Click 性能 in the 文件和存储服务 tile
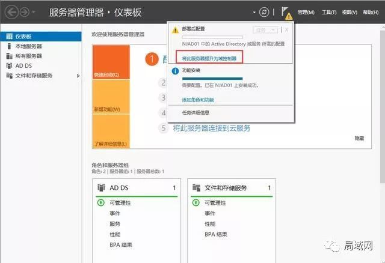385x263 pixels. pyautogui.click(x=210, y=224)
